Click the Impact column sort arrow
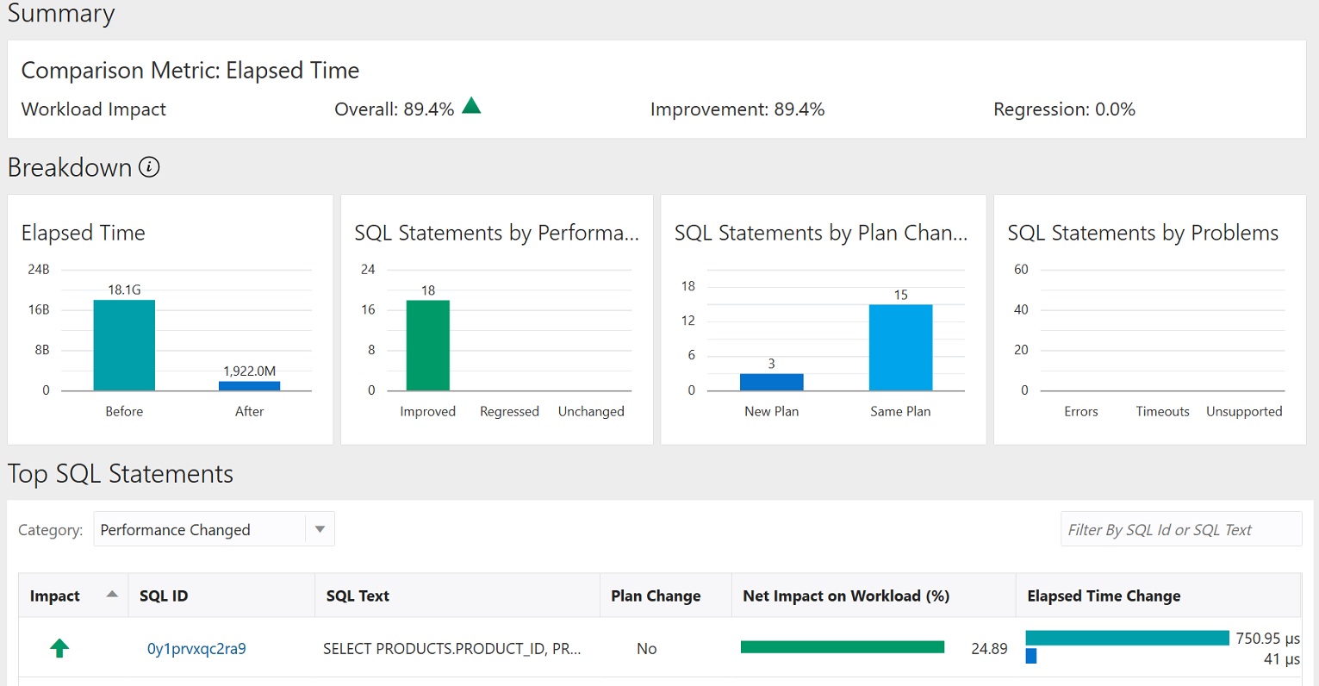The height and width of the screenshot is (686, 1319). [112, 595]
